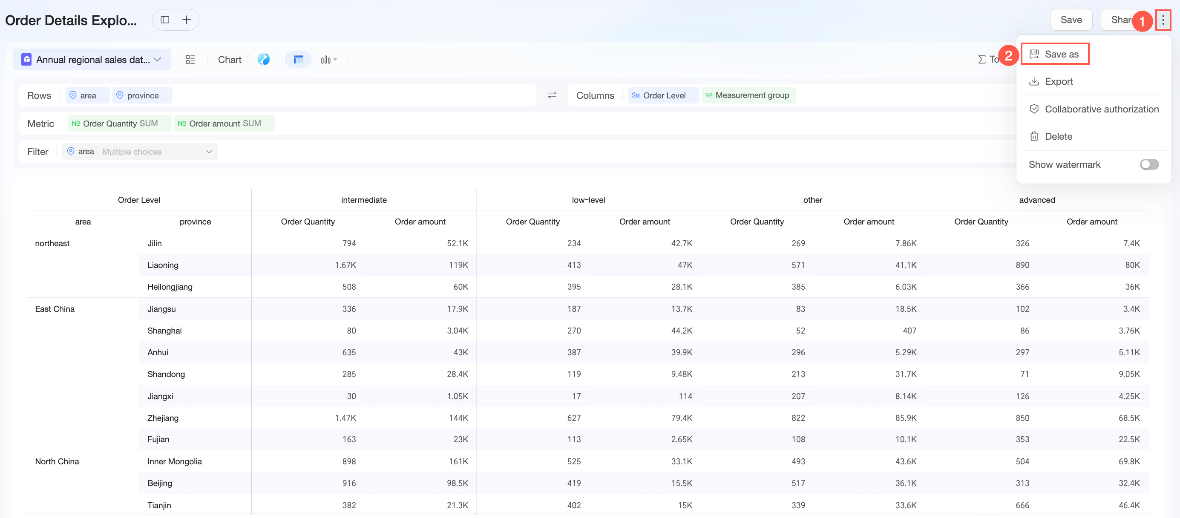The height and width of the screenshot is (518, 1180).
Task: Select the smart chart recommendation icon
Action: [x=263, y=59]
